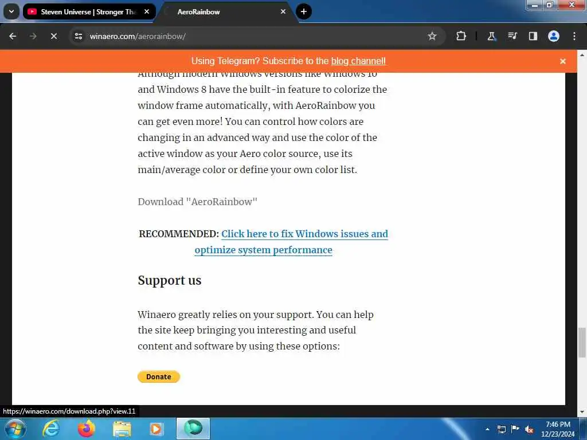
Task: View site information icon in address bar
Action: tap(78, 36)
